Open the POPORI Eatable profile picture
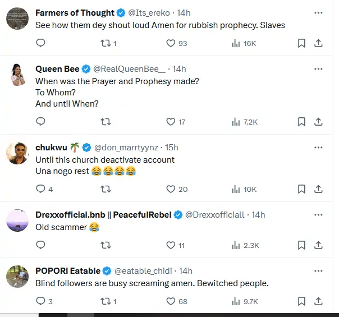 tap(18, 276)
